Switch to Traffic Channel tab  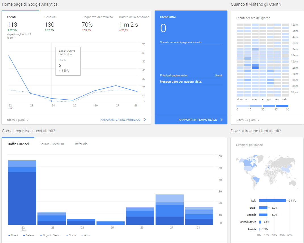[x=18, y=144]
